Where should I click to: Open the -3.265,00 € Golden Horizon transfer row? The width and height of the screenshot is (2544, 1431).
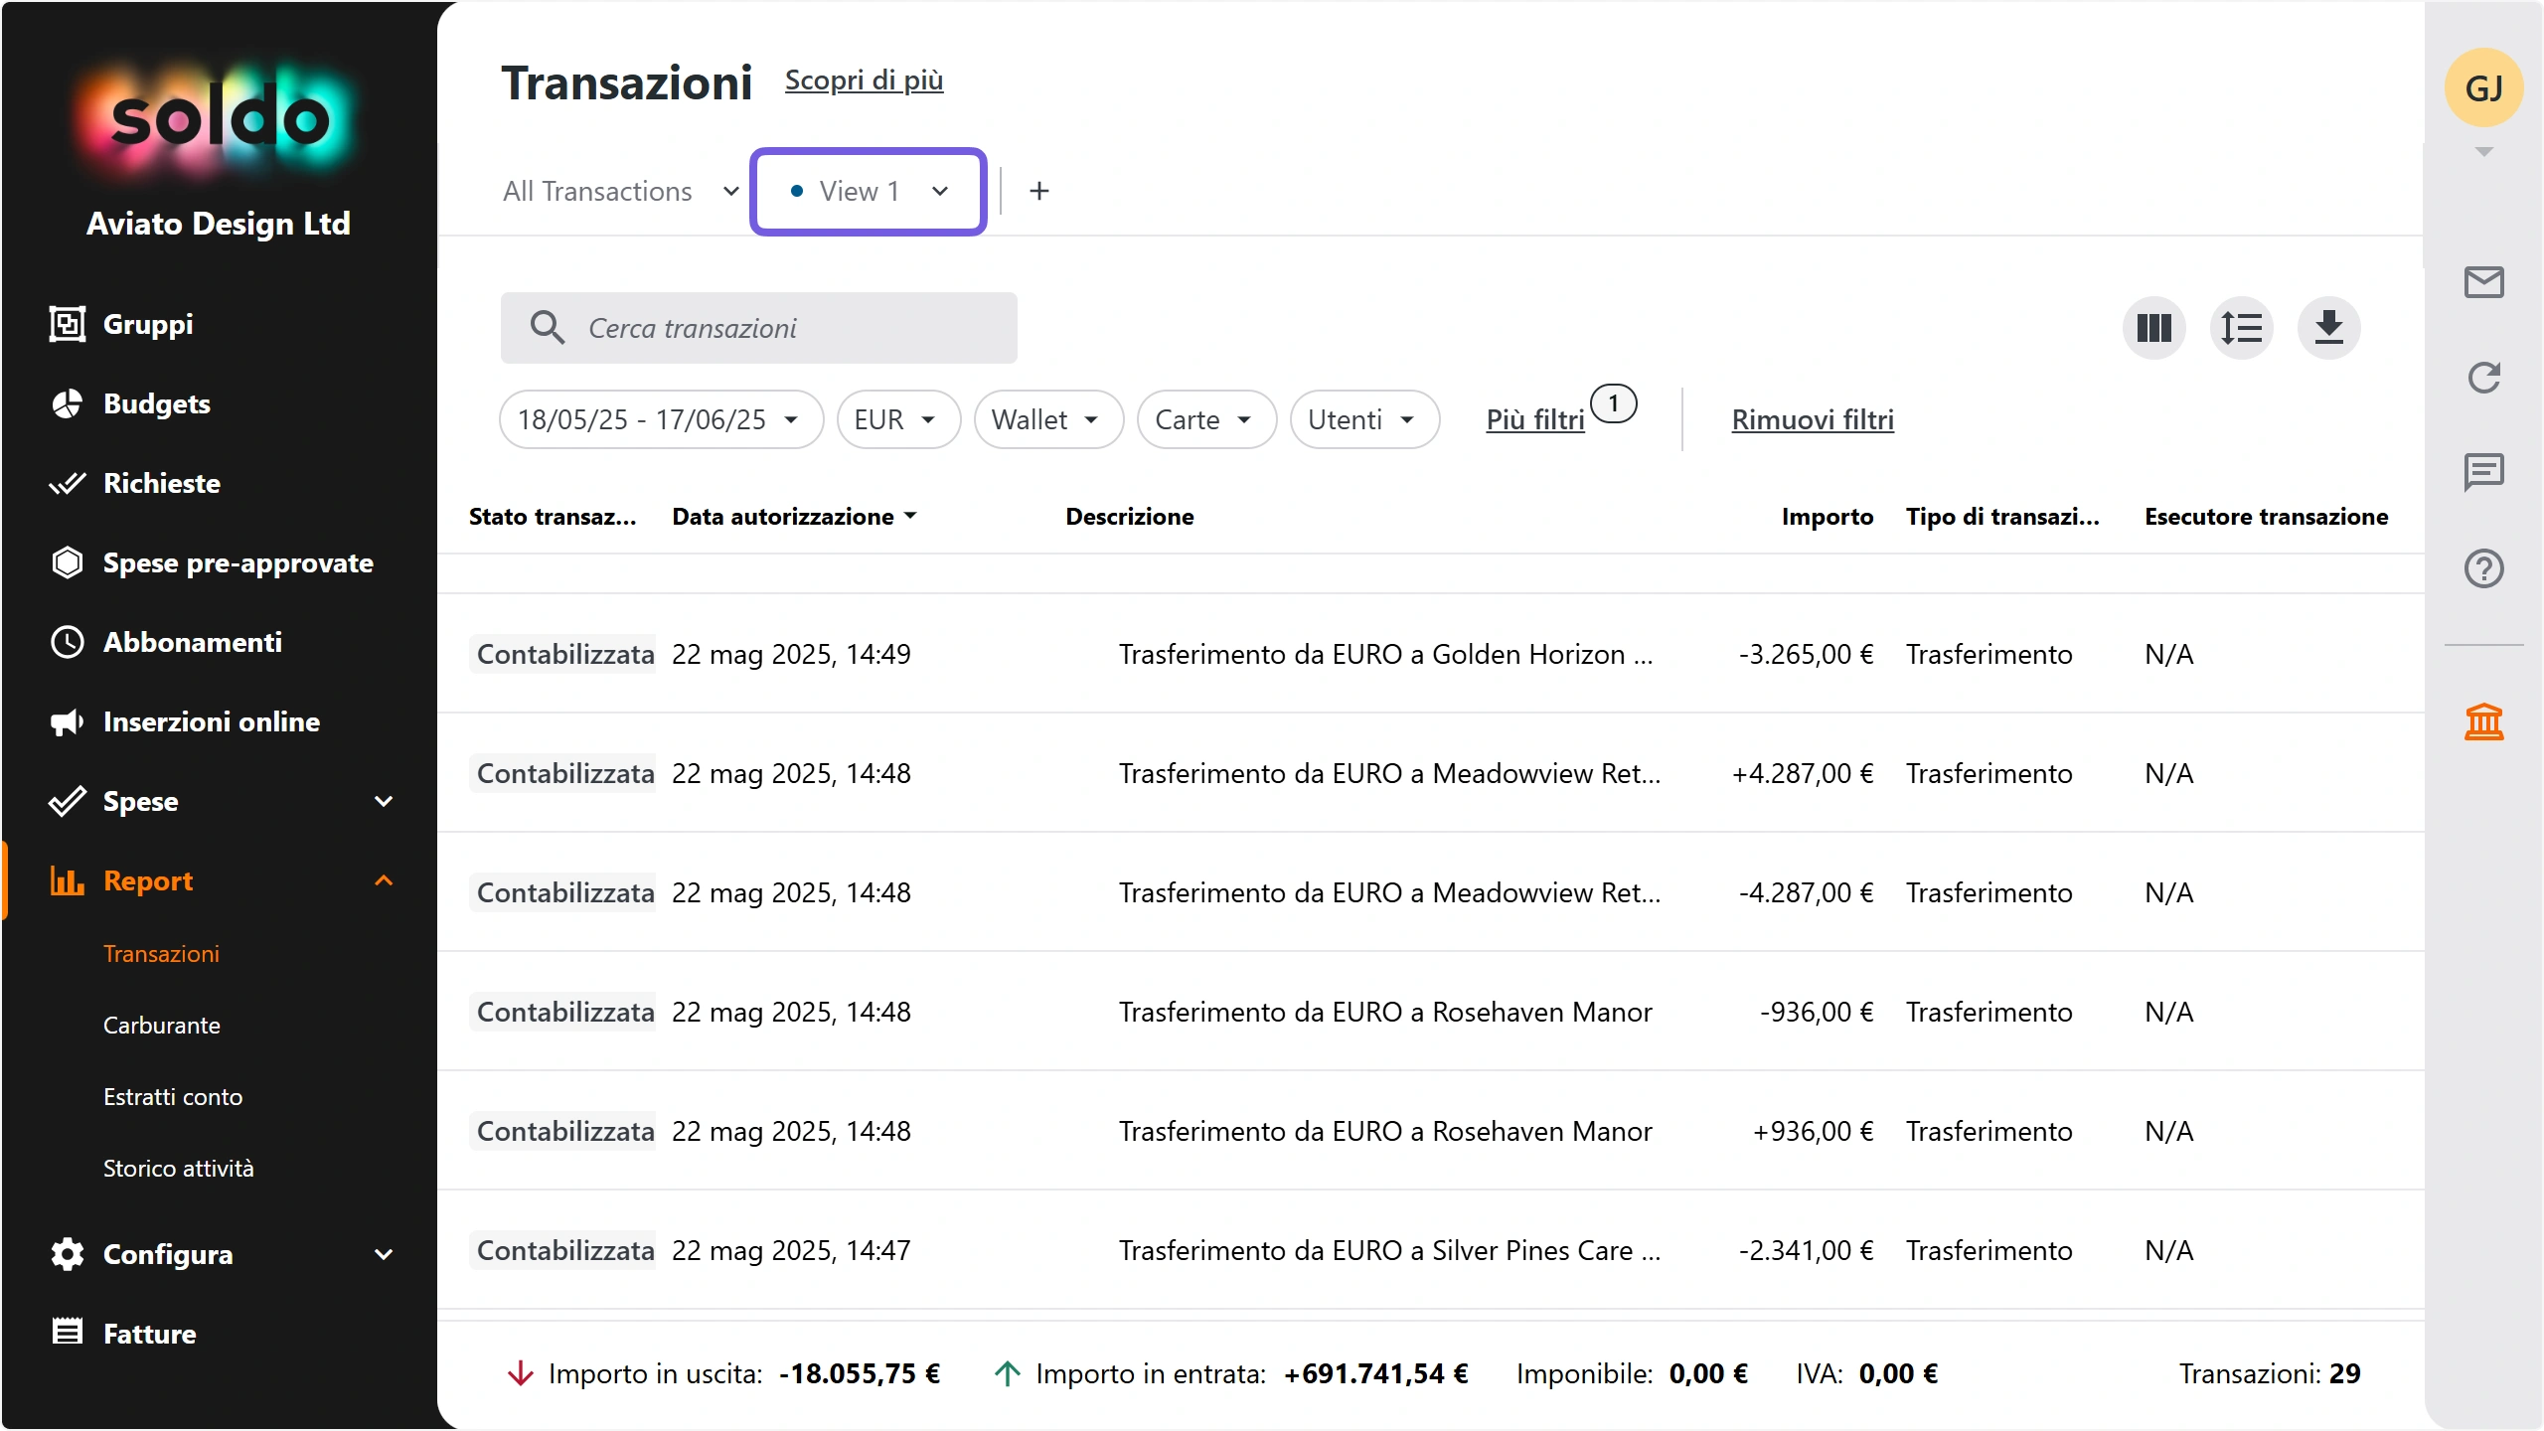[x=1431, y=654]
